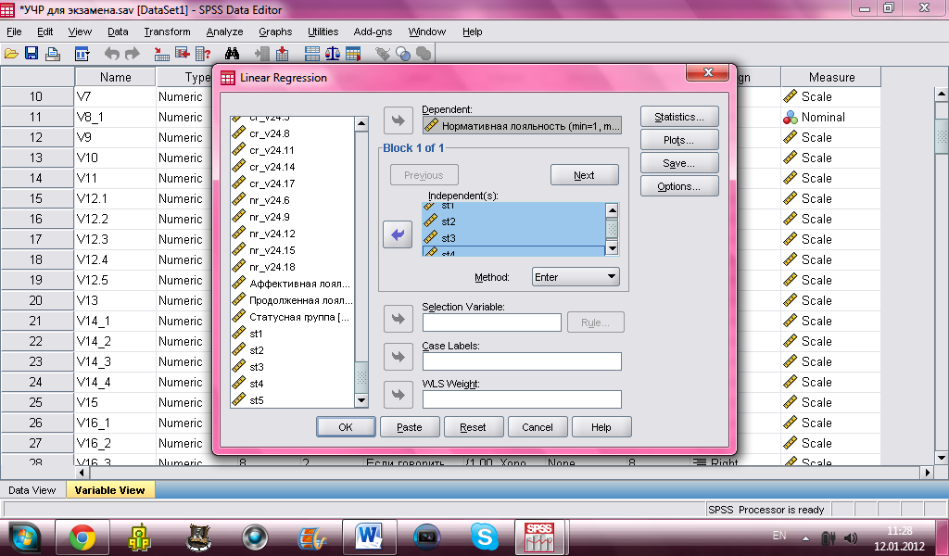The image size is (949, 556).
Task: Click the Show all variables icon
Action: (424, 54)
